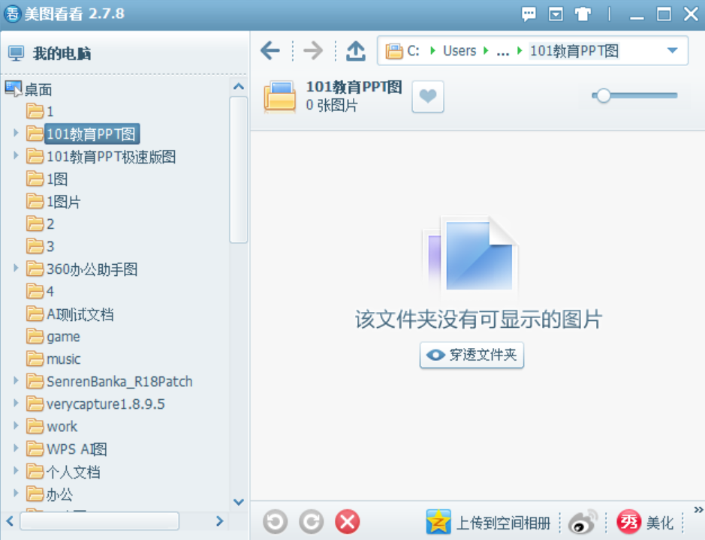The height and width of the screenshot is (540, 705).
Task: Select the AI测试文档 folder
Action: 80,314
